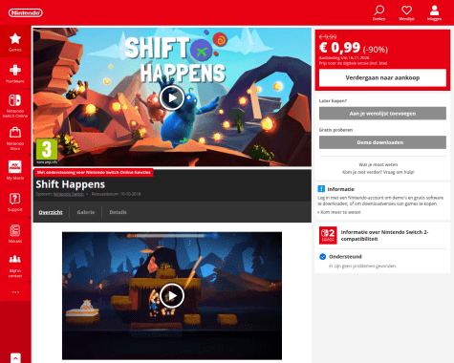
Task: Click the Nintendo Switch Online support red label
Action: point(94,172)
